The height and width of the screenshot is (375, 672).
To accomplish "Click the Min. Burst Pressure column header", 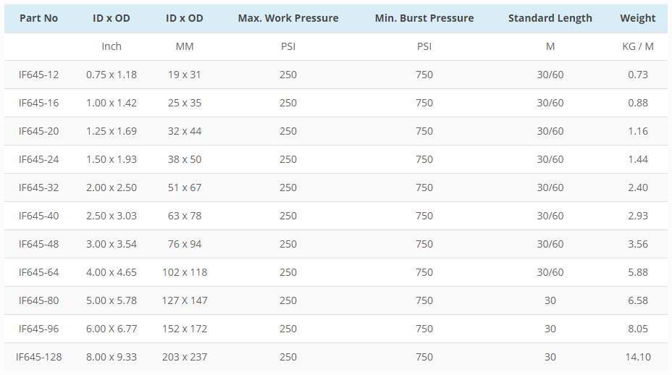I will coord(424,18).
